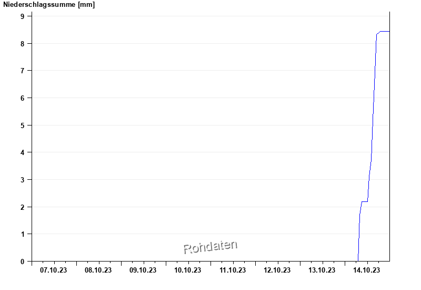Viewport: 421px width, 290px height.
Task: Click the 09.10.23 axis label
Action: (x=143, y=270)
